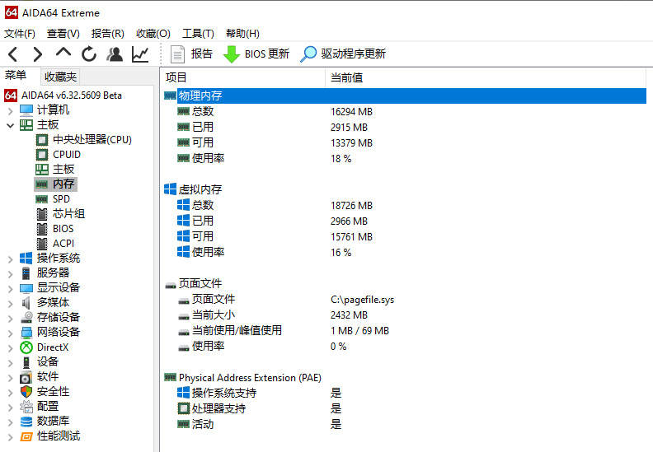Open the user/audit icon in the toolbar
The image size is (653, 452).
pos(115,54)
